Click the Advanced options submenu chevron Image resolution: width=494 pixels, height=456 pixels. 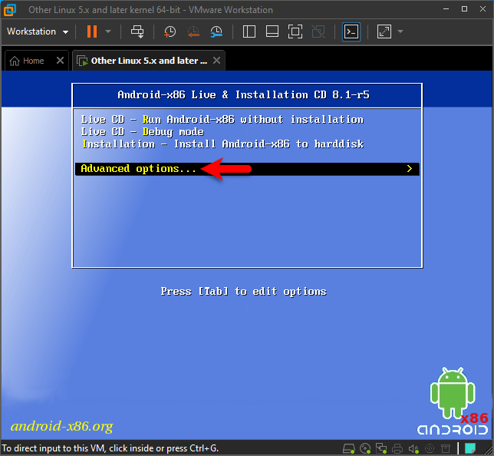(410, 169)
